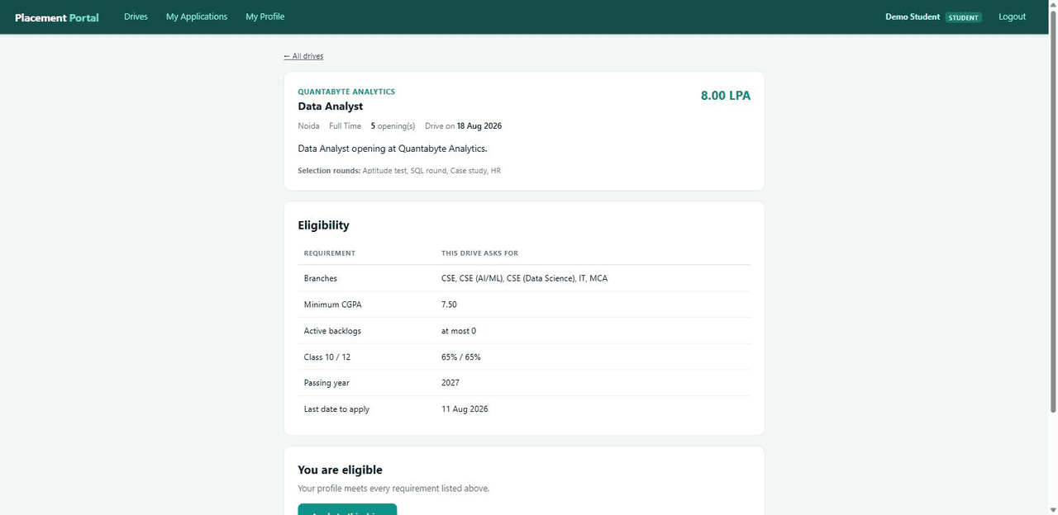Open My Profile page
The width and height of the screenshot is (1058, 515).
[x=264, y=17]
